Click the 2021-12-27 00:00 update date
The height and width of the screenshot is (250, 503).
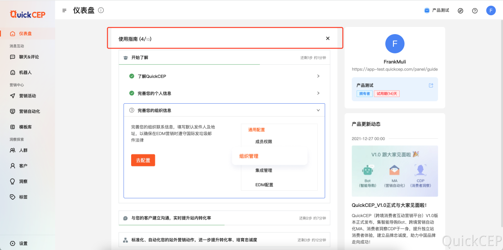click(x=368, y=139)
